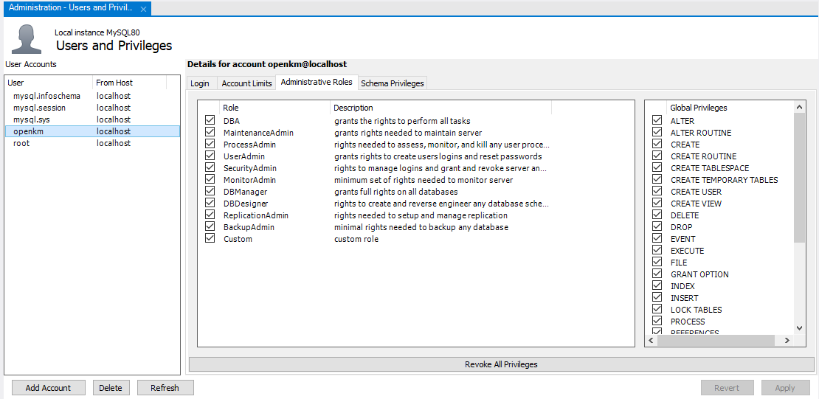
Task: Click the Apply button
Action: pyautogui.click(x=785, y=388)
